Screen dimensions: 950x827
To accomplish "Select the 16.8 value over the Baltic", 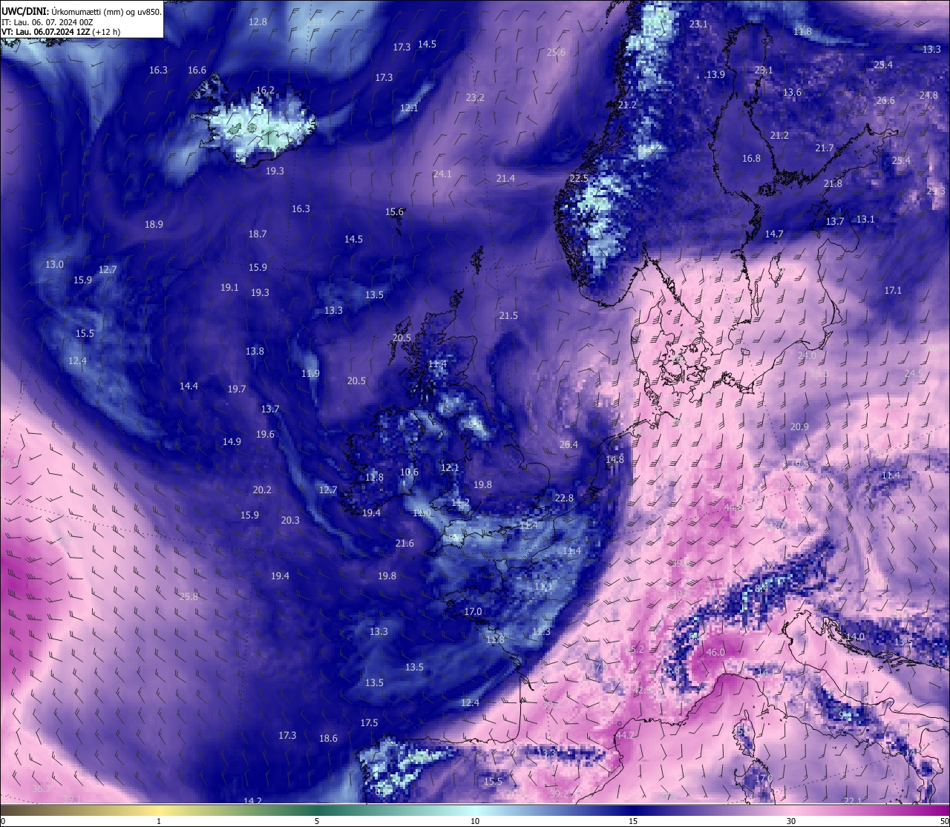I will 751,158.
